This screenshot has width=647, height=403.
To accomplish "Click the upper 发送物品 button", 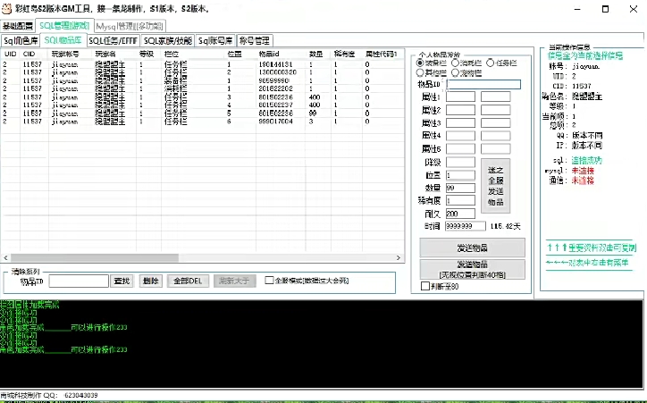I will coord(473,248).
